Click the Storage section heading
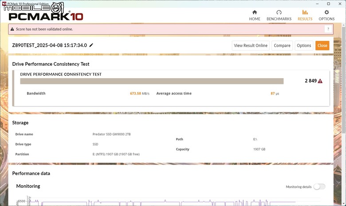Screen dimensions: 346x206 pos(20,123)
